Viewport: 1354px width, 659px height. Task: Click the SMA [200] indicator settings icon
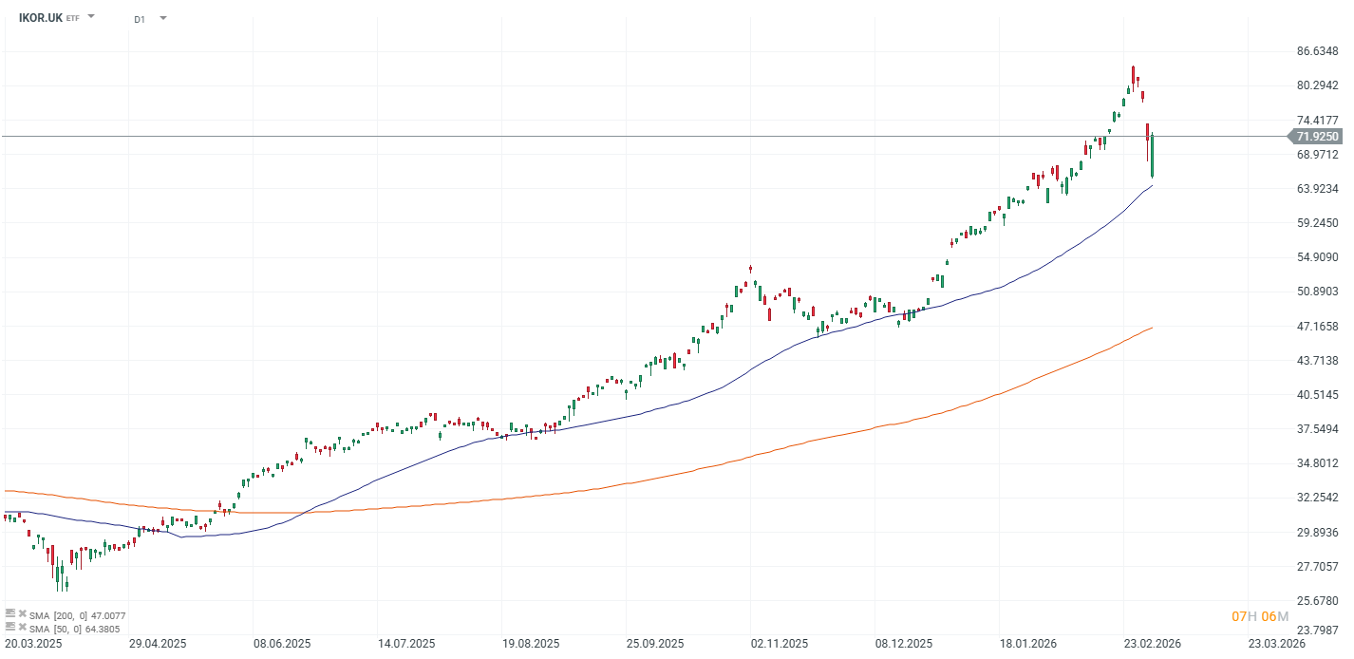point(10,614)
